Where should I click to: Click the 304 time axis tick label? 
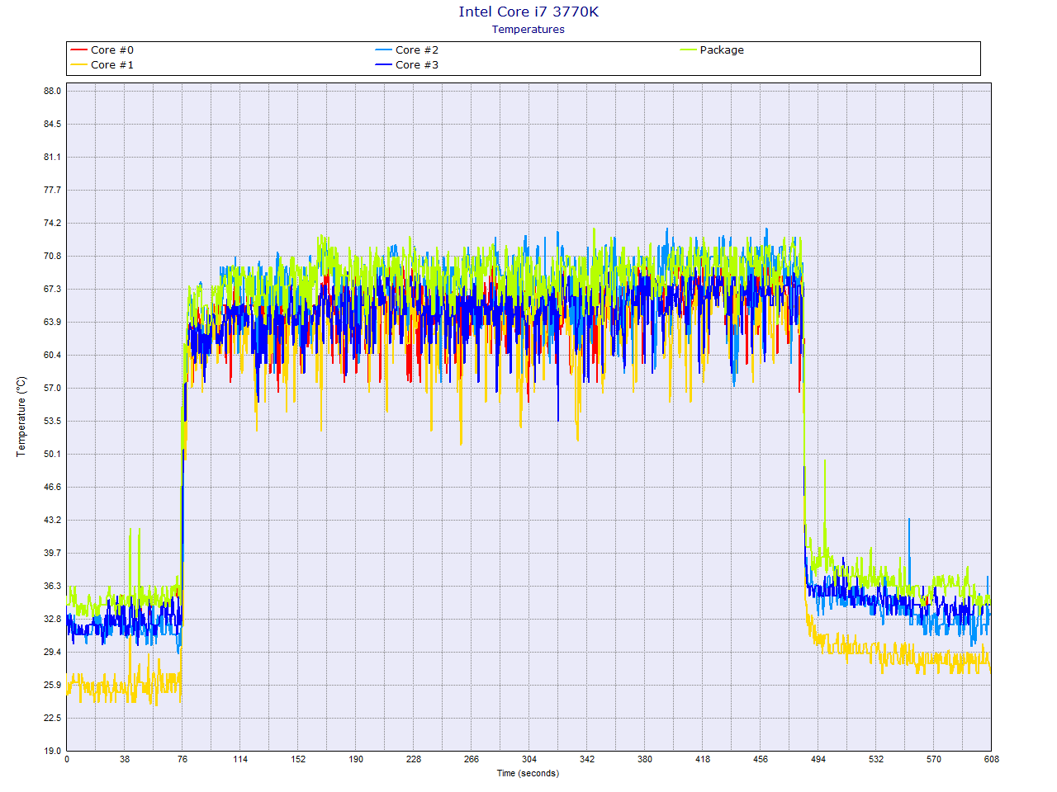click(529, 760)
